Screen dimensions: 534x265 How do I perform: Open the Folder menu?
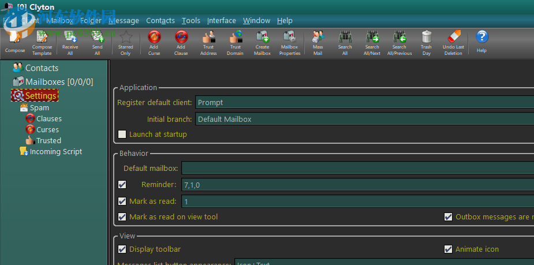coord(91,20)
